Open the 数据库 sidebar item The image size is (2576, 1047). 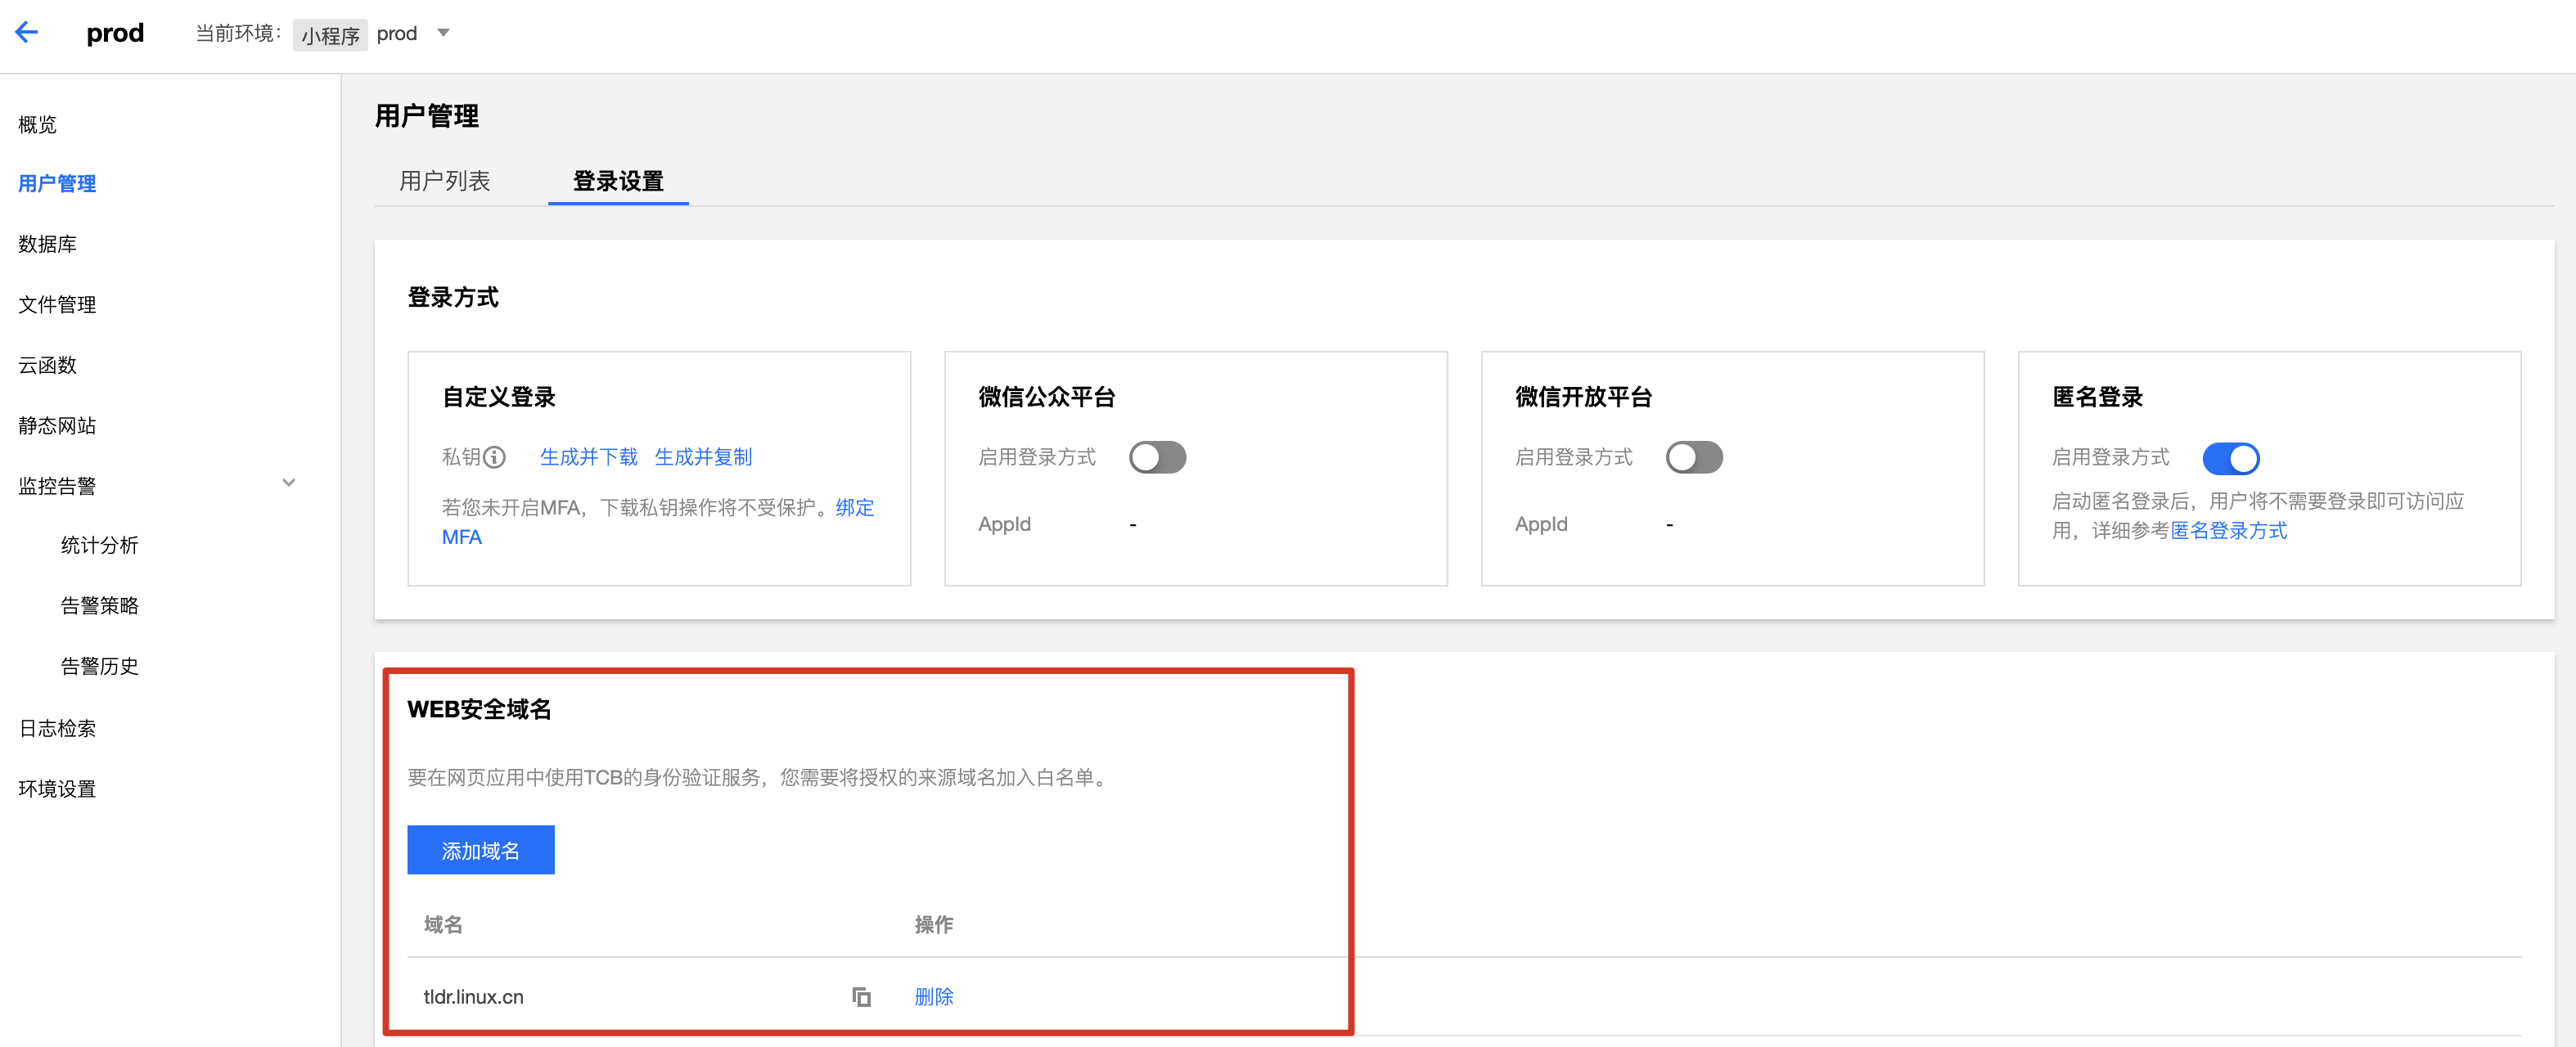(x=47, y=244)
